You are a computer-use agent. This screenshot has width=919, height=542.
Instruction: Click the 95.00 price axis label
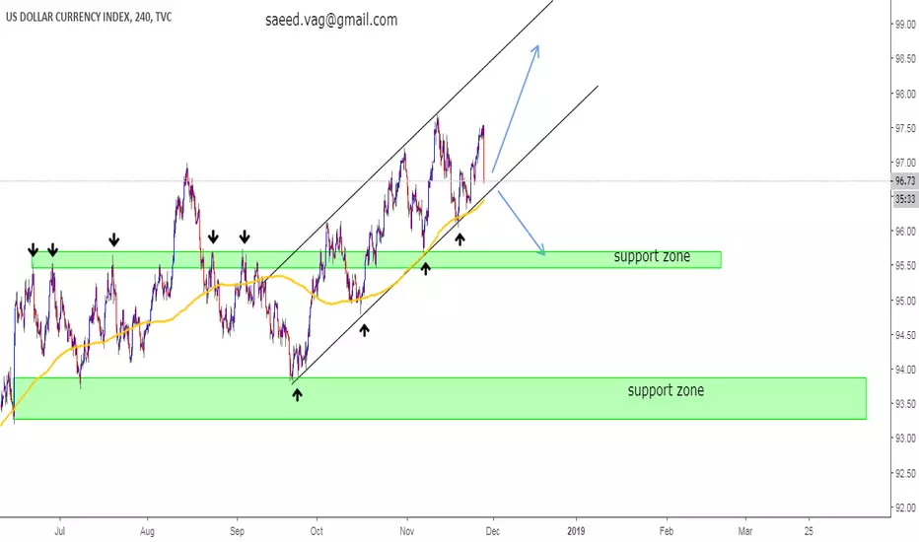point(904,301)
